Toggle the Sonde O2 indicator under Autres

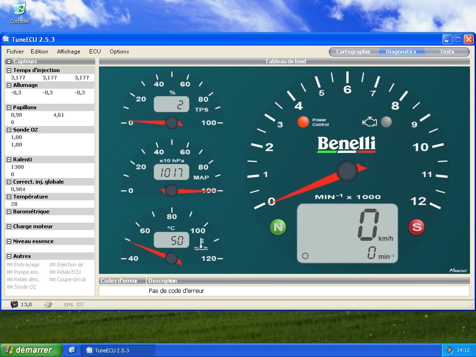[10, 287]
